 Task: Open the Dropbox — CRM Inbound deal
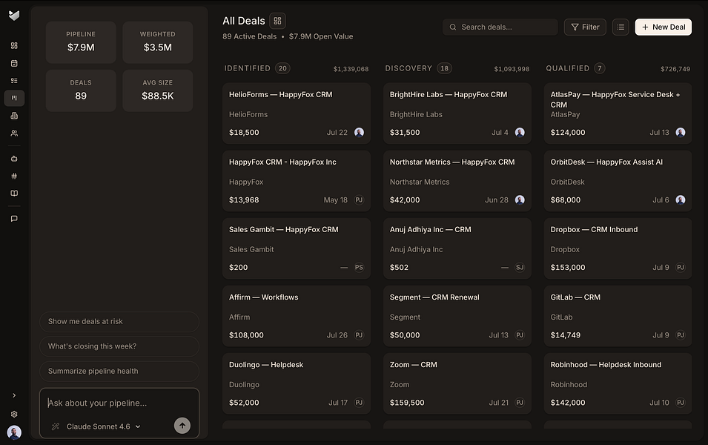pyautogui.click(x=618, y=248)
